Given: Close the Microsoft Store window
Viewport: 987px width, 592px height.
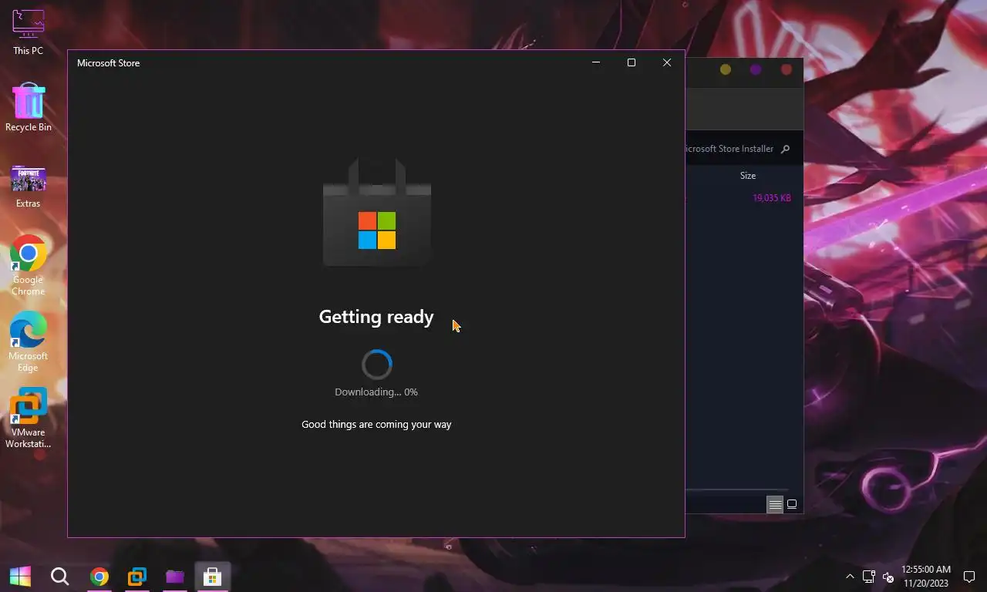Looking at the screenshot, I should pos(667,62).
